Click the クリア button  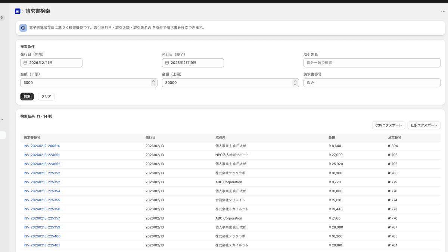pos(46,96)
